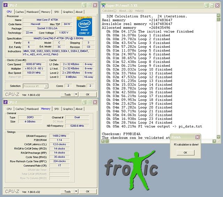
Task: Switch to Mainboard tab in bottom CPU-Z window
Action: 32,109
